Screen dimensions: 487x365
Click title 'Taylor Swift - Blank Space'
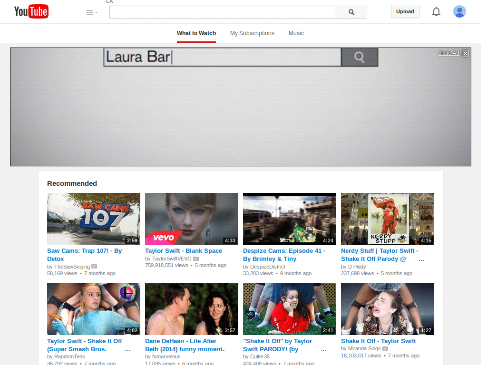(x=184, y=251)
